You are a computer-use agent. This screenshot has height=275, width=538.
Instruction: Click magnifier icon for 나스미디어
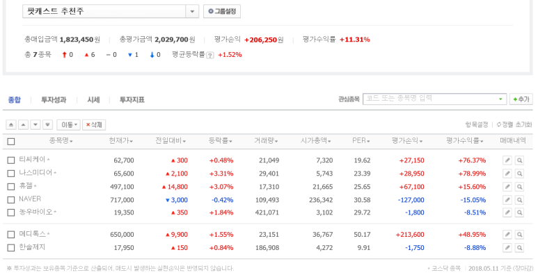[519, 174]
